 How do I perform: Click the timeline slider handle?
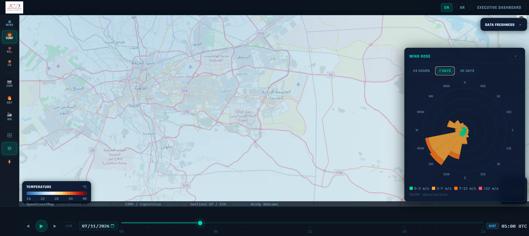coord(200,223)
